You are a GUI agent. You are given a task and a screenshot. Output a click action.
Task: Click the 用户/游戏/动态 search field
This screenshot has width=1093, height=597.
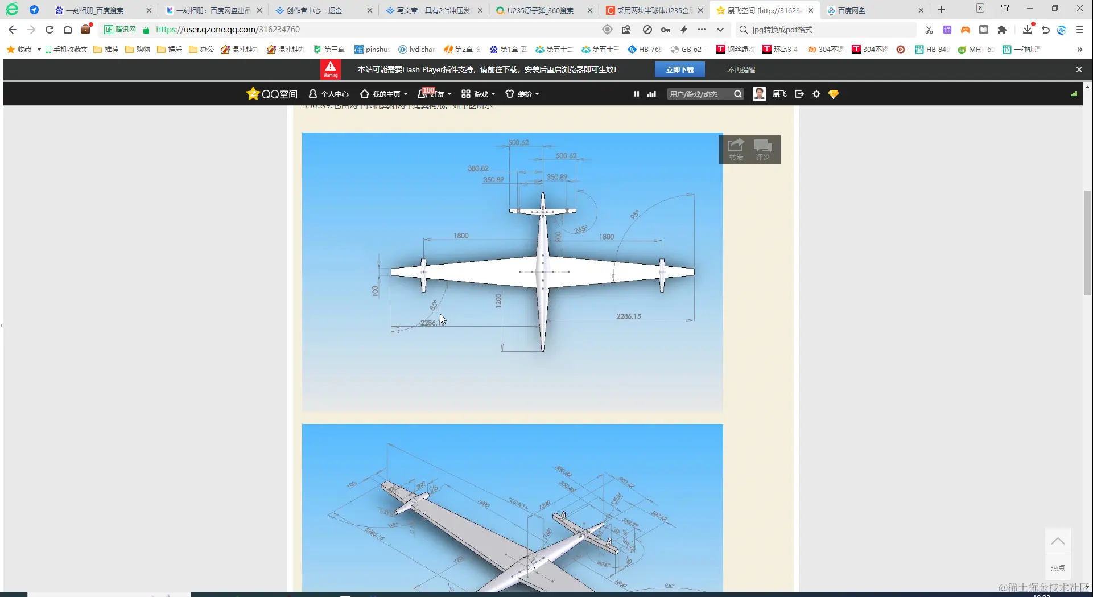point(699,93)
